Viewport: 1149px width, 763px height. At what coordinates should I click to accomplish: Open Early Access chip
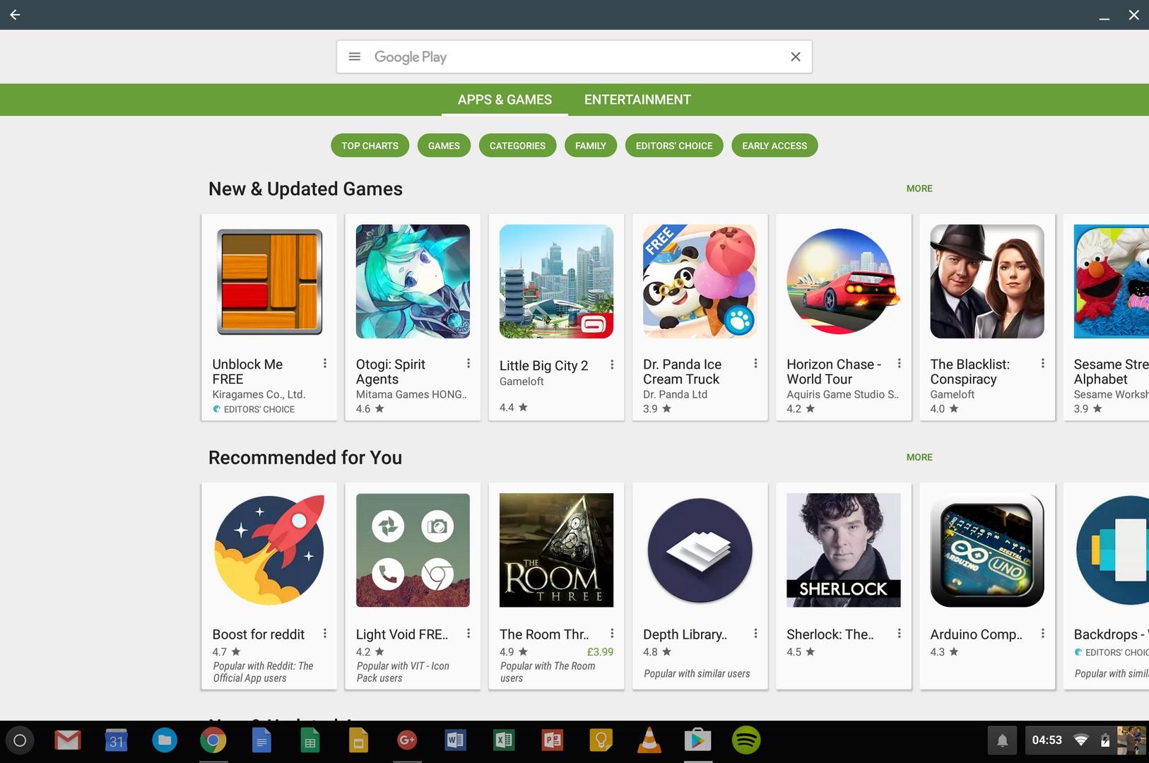tap(774, 146)
